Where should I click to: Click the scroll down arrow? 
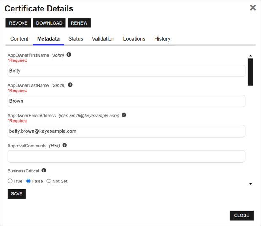click(250, 184)
